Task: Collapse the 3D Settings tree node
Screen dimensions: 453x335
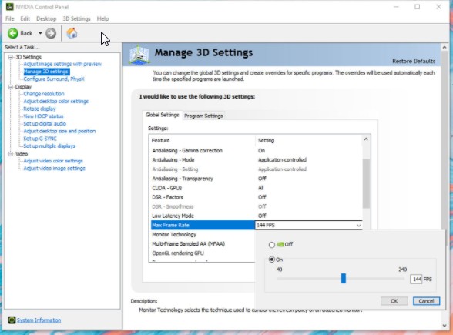Action: (x=11, y=57)
